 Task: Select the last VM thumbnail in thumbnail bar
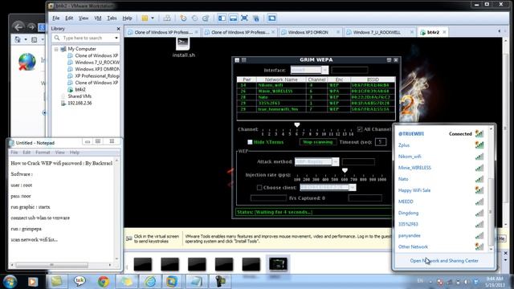(278, 264)
